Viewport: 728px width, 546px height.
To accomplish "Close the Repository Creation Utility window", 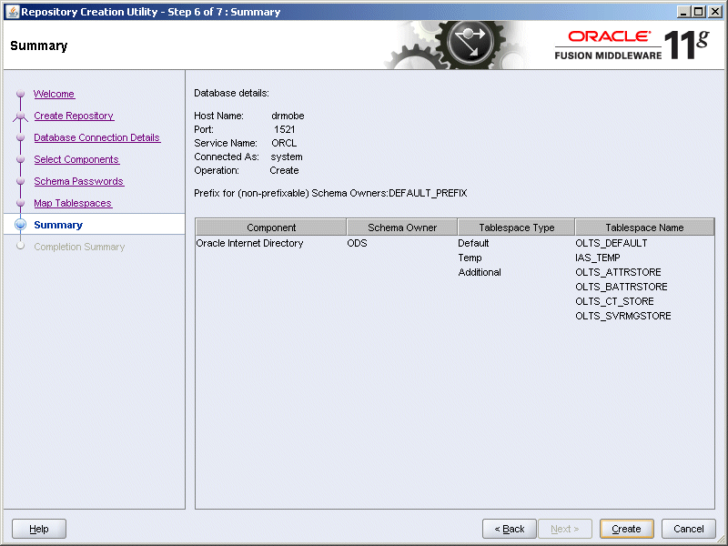I will click(x=715, y=12).
